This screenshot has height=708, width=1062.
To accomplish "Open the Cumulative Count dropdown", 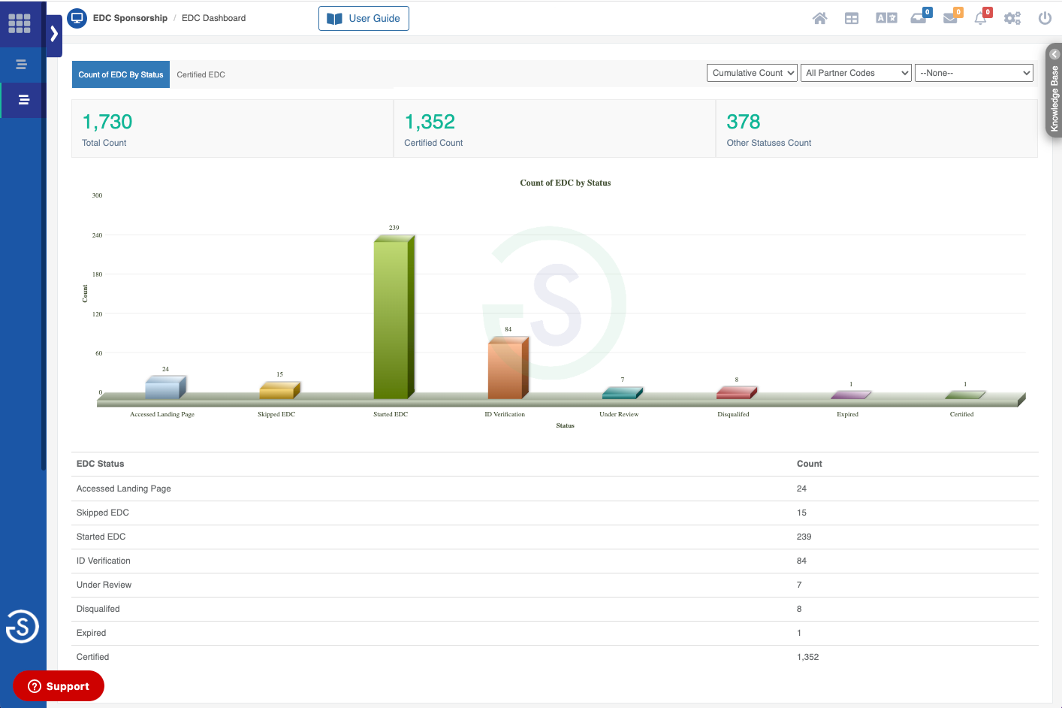I will pos(752,73).
